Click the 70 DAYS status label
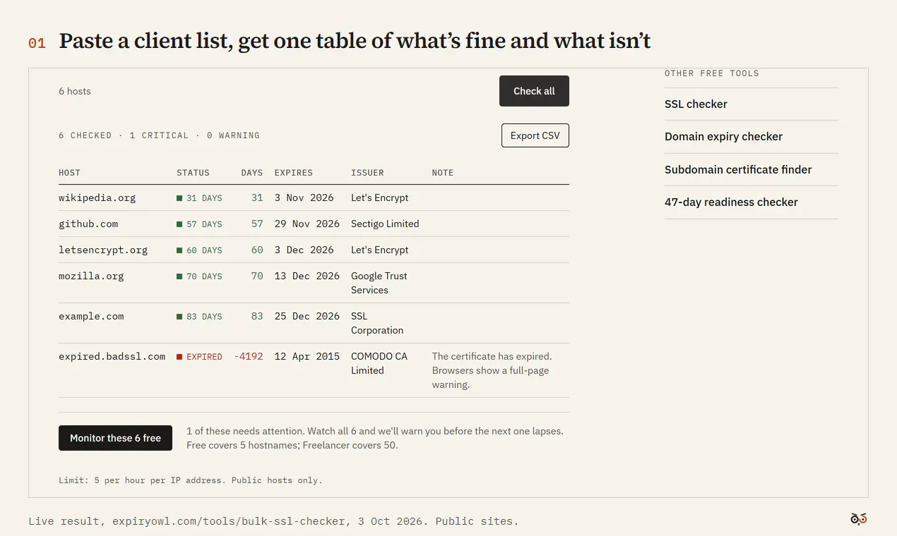This screenshot has width=897, height=536. pos(199,276)
